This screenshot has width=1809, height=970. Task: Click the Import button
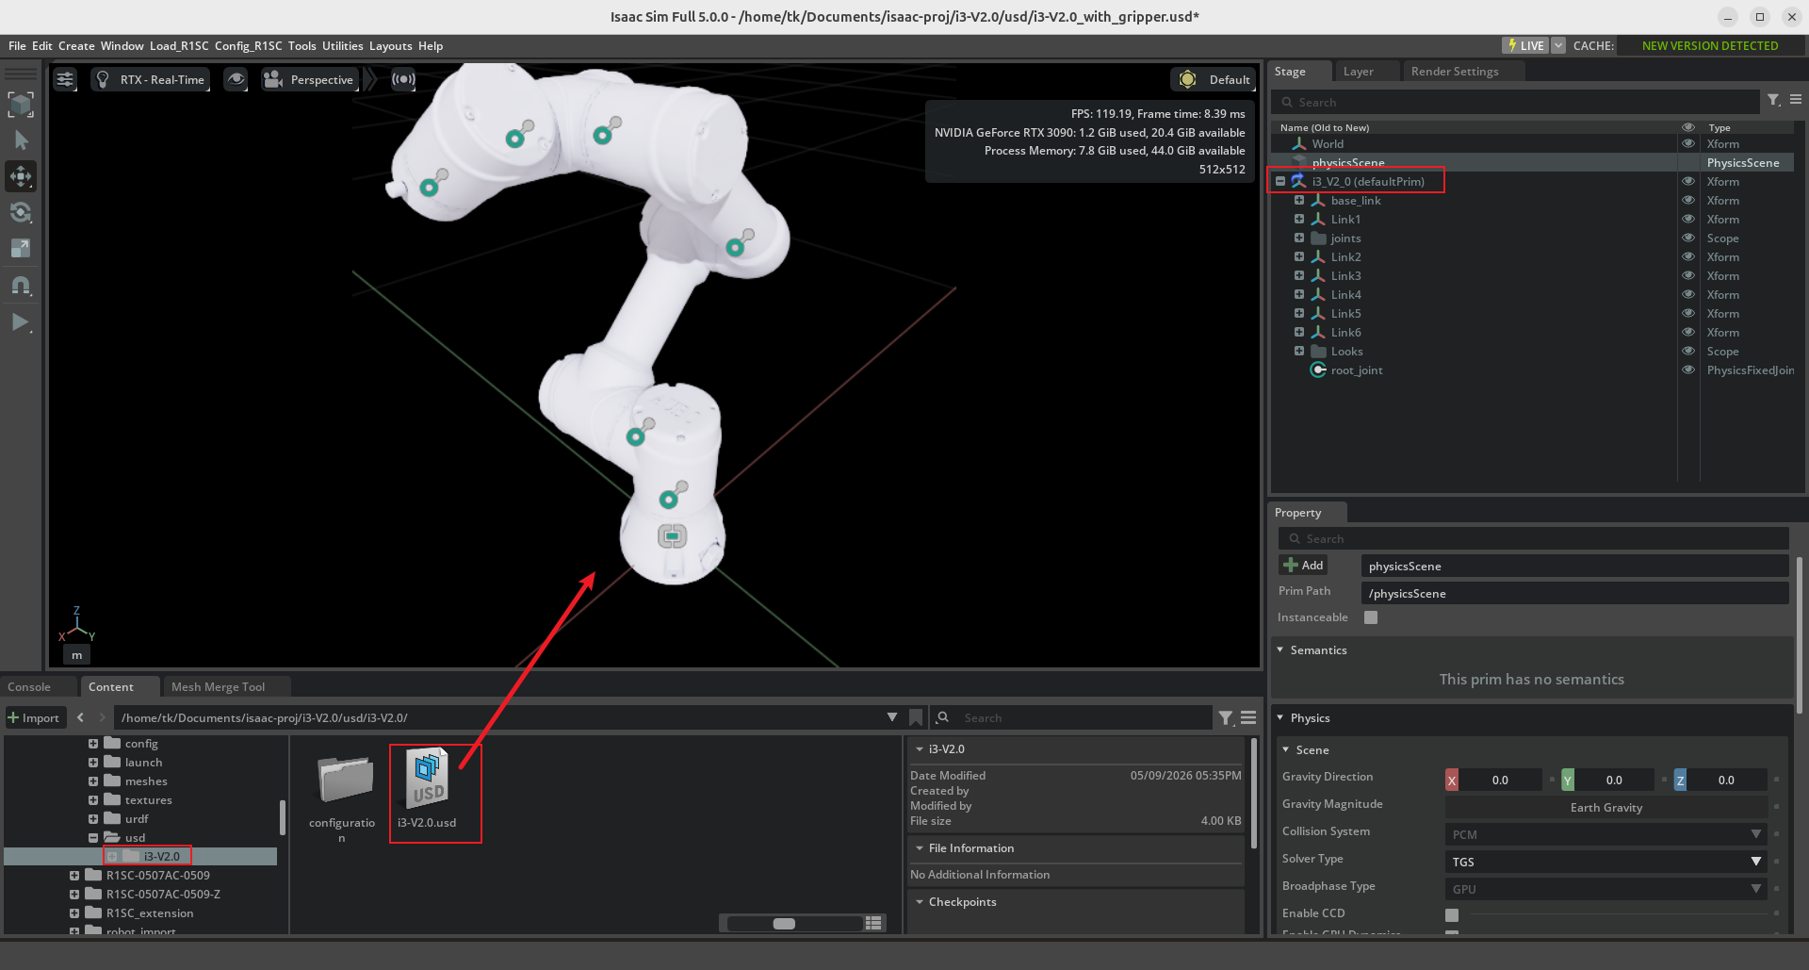(35, 717)
